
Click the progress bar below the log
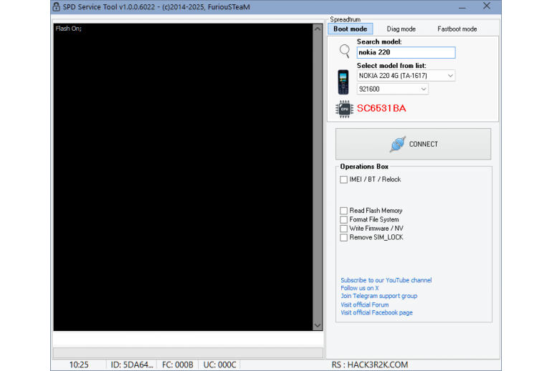188,352
